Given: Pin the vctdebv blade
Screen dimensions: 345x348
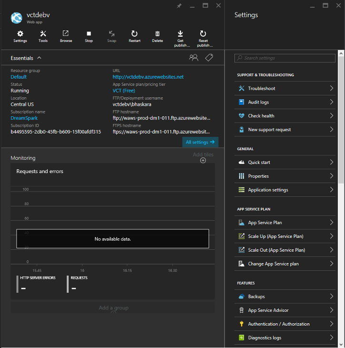Looking at the screenshot, I should [x=179, y=6].
